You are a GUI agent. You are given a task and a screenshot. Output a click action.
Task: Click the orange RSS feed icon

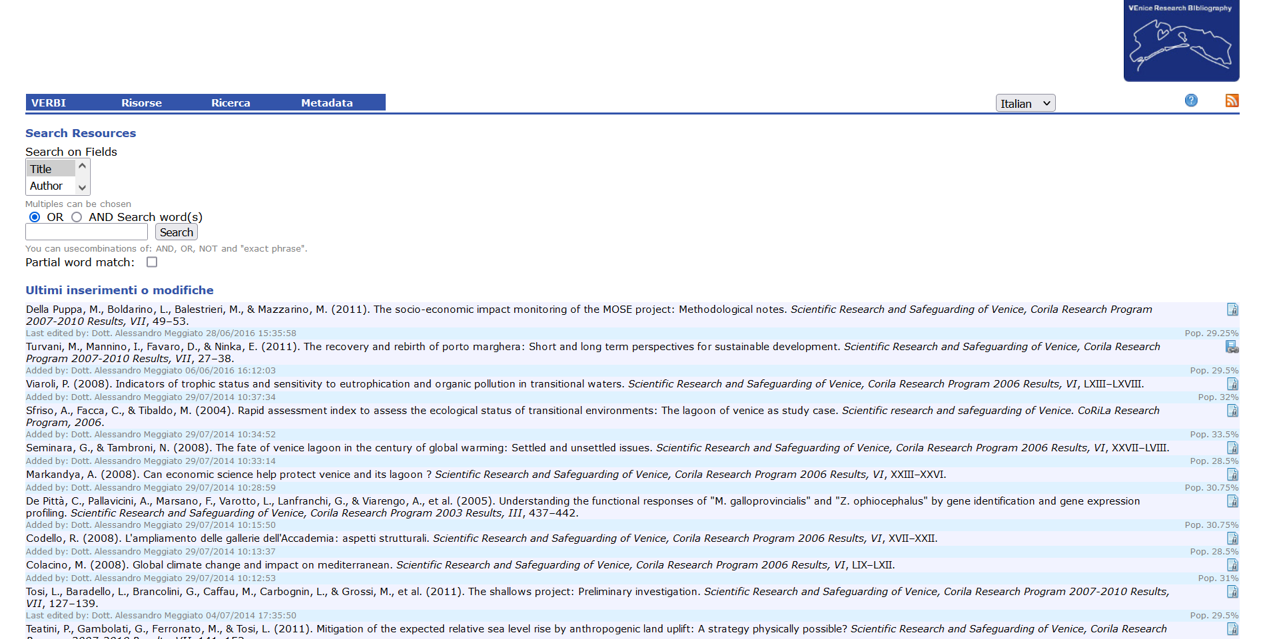(x=1232, y=101)
